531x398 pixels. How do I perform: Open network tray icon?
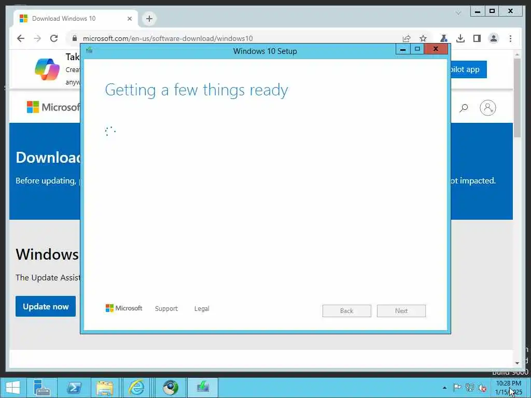[470, 388]
